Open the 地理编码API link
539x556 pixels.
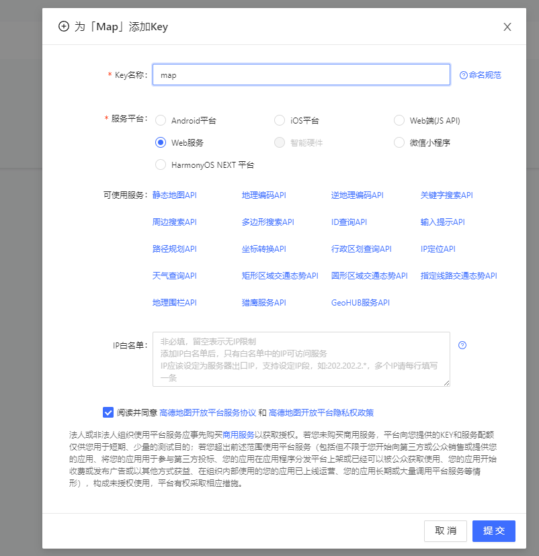[x=263, y=195]
